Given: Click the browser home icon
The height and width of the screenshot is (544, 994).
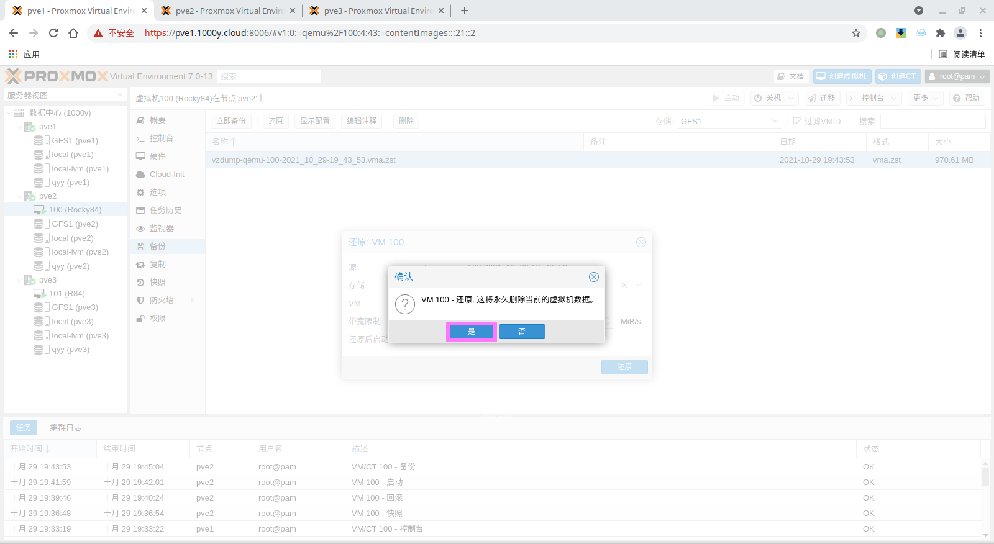Looking at the screenshot, I should click(x=73, y=33).
